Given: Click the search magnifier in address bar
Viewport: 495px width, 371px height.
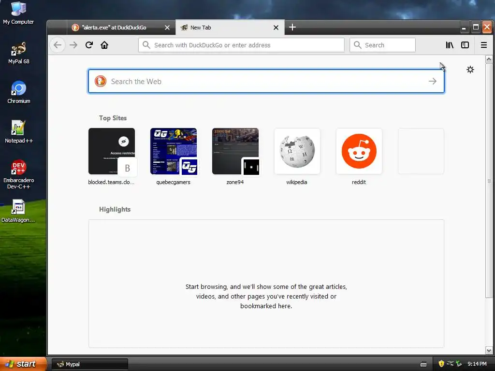Looking at the screenshot, I should pyautogui.click(x=146, y=45).
